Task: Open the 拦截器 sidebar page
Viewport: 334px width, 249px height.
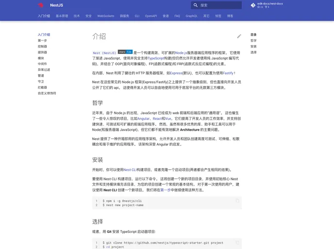Action: [42, 87]
